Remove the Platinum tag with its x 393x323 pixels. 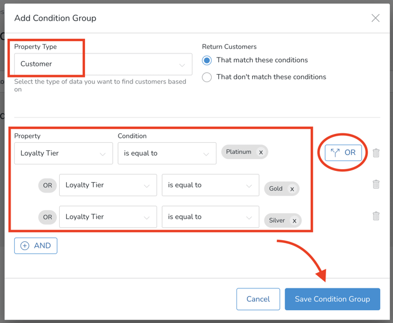pos(261,152)
